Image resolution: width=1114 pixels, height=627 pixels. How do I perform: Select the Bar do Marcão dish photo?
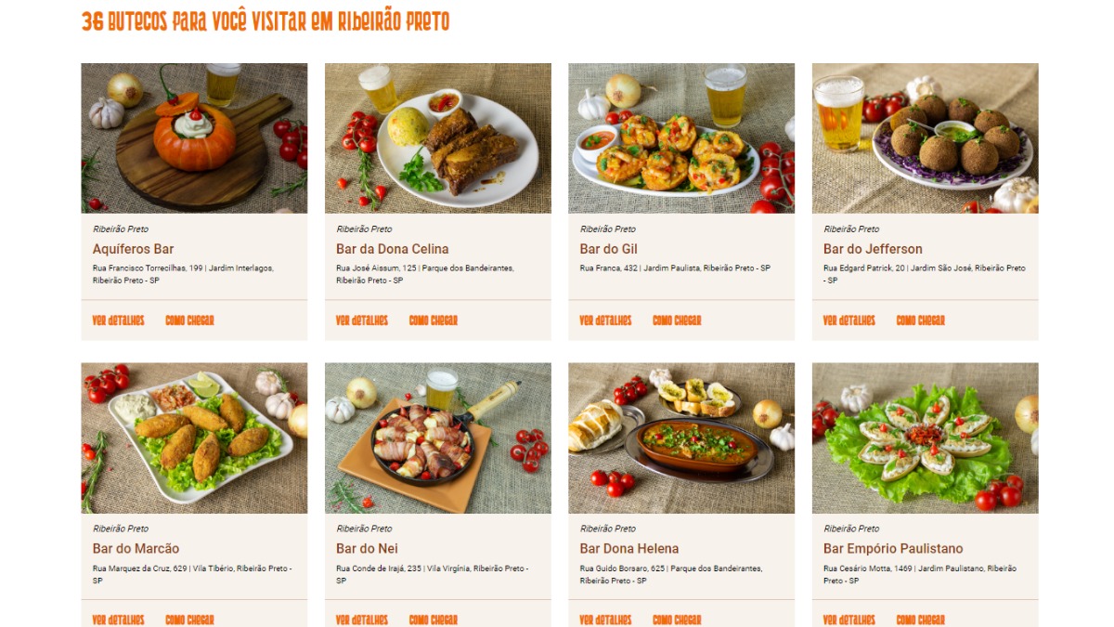click(x=194, y=438)
